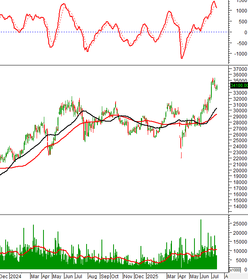Click the red moving average line's right end
Screen dimensions: 248x279
click(x=217, y=114)
